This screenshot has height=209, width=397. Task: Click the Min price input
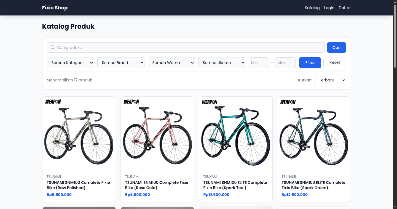(259, 63)
